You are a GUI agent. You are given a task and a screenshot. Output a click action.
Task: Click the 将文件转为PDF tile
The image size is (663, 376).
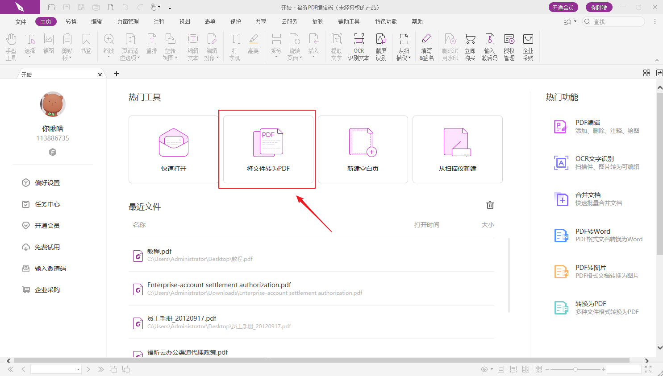268,149
